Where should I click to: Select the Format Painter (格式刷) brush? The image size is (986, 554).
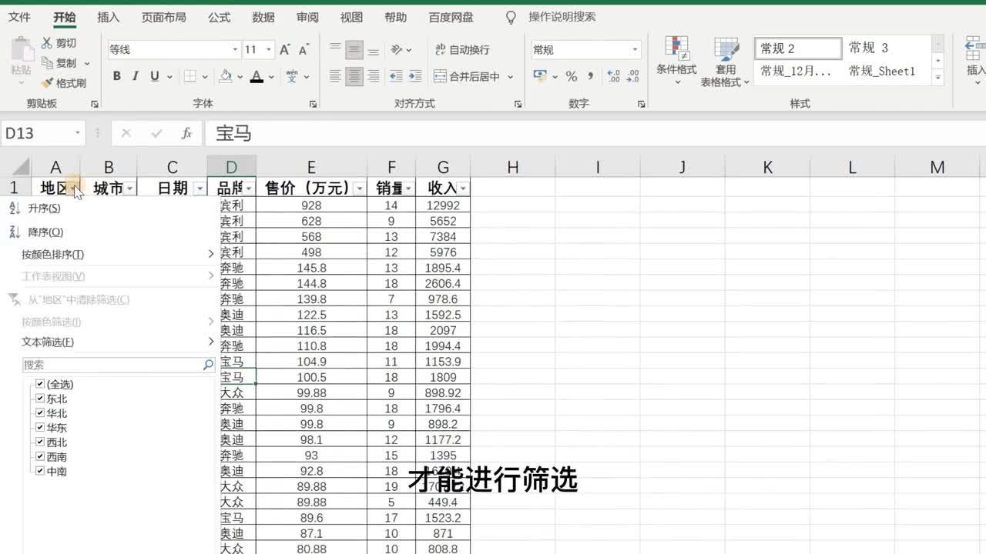47,83
